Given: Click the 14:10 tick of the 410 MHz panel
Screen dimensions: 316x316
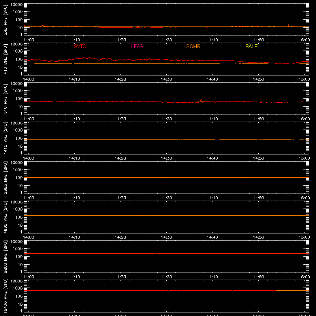Looking at the screenshot, I should point(74,79).
